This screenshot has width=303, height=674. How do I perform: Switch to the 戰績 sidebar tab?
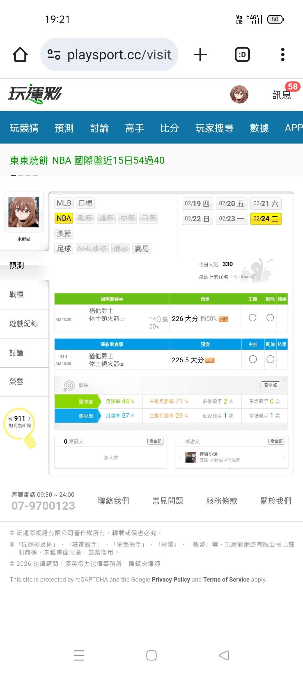17,295
